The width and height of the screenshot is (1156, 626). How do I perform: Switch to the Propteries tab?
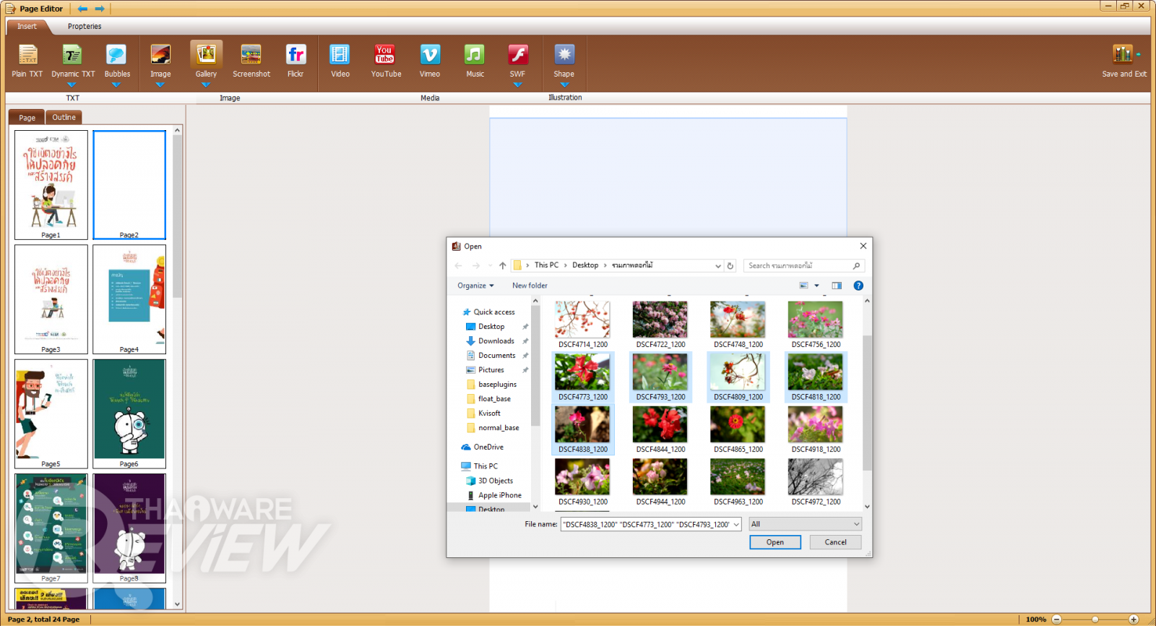point(85,27)
